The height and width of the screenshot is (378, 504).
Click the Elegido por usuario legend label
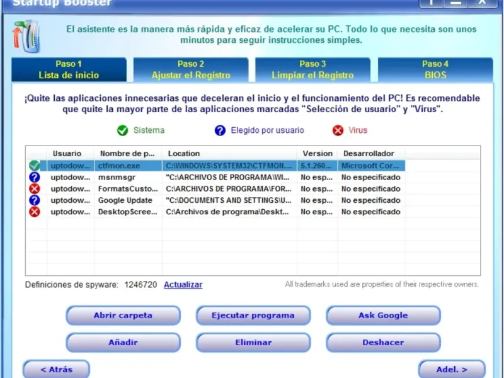[267, 130]
